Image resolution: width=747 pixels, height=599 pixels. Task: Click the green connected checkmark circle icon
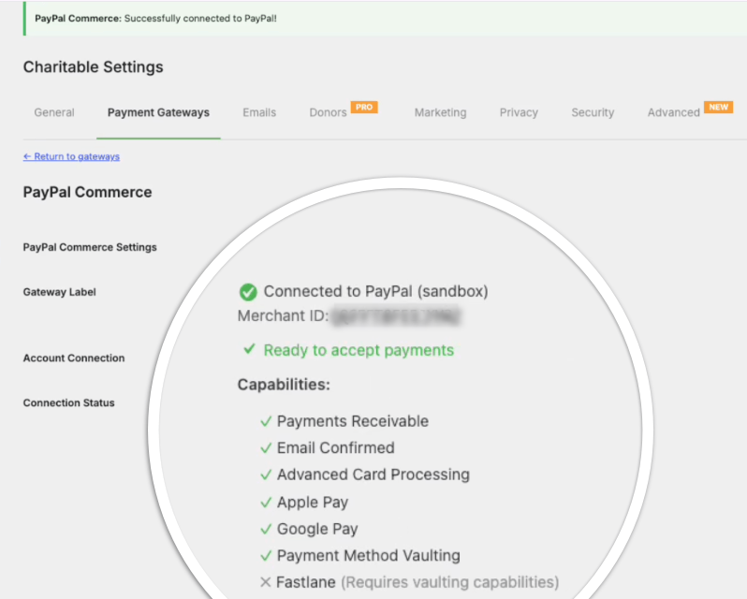tap(248, 292)
